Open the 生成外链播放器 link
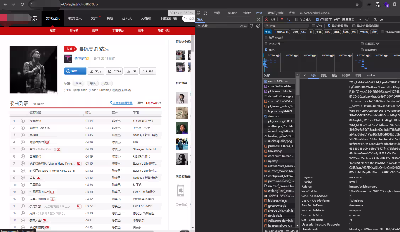This screenshot has height=232, width=400. pyautogui.click(x=122, y=103)
